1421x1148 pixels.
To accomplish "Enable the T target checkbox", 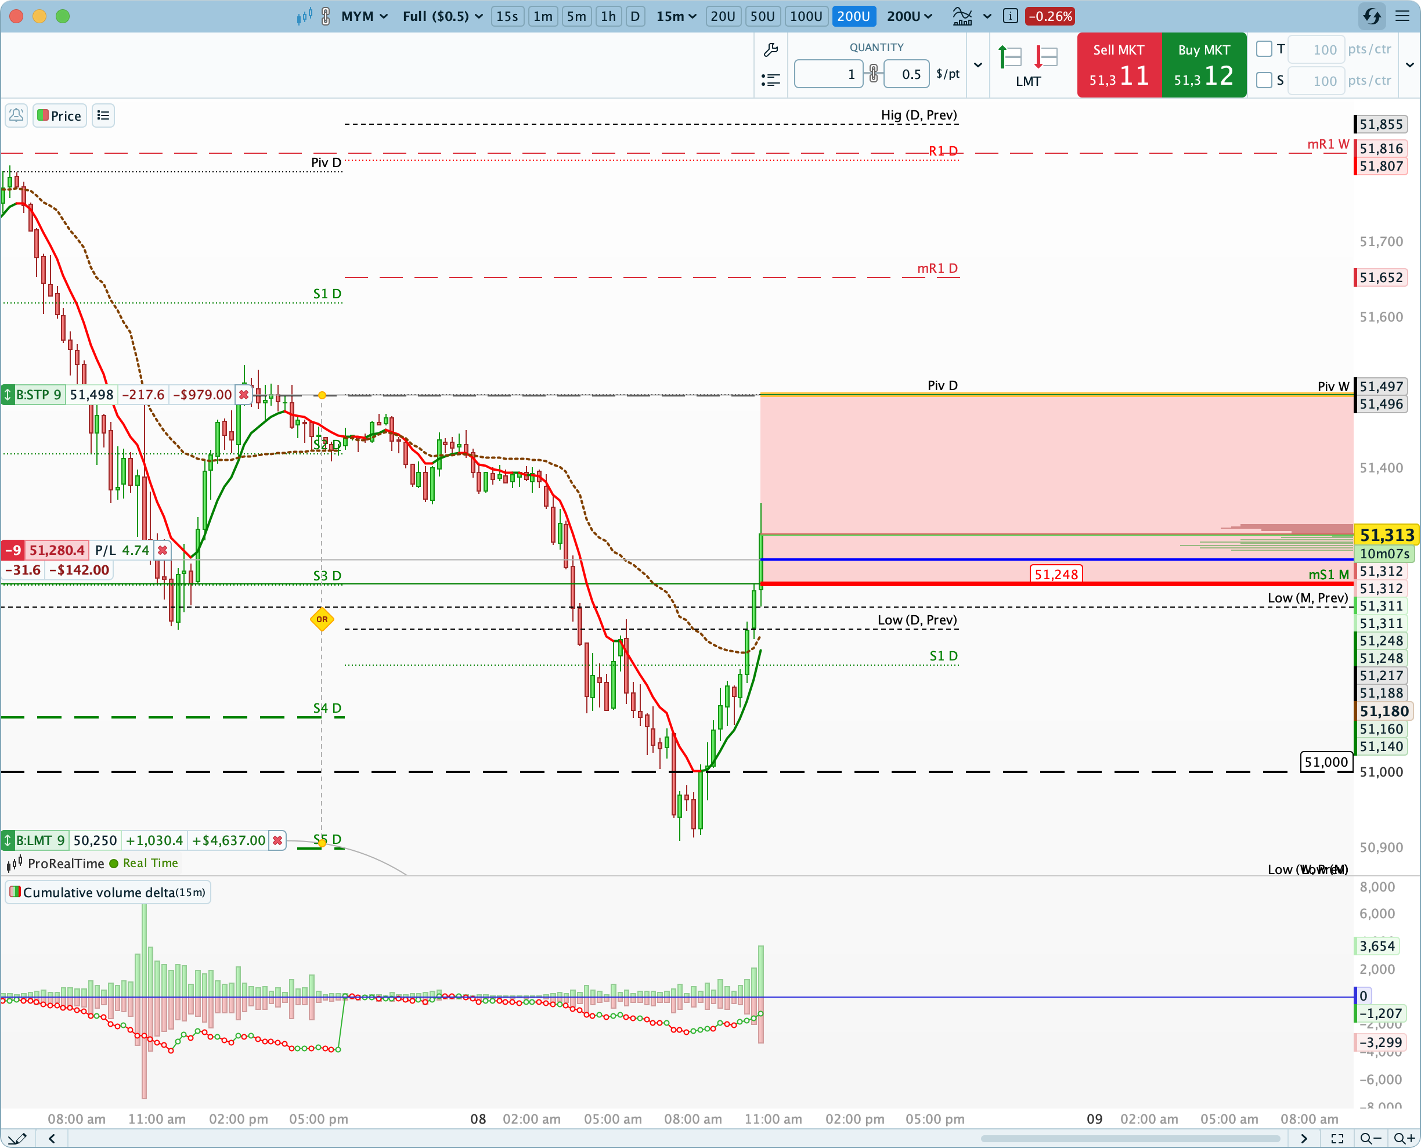I will (x=1264, y=49).
